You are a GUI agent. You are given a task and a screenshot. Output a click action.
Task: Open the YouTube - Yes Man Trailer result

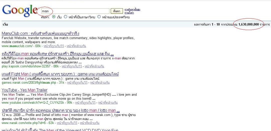pyautogui.click(x=25, y=90)
